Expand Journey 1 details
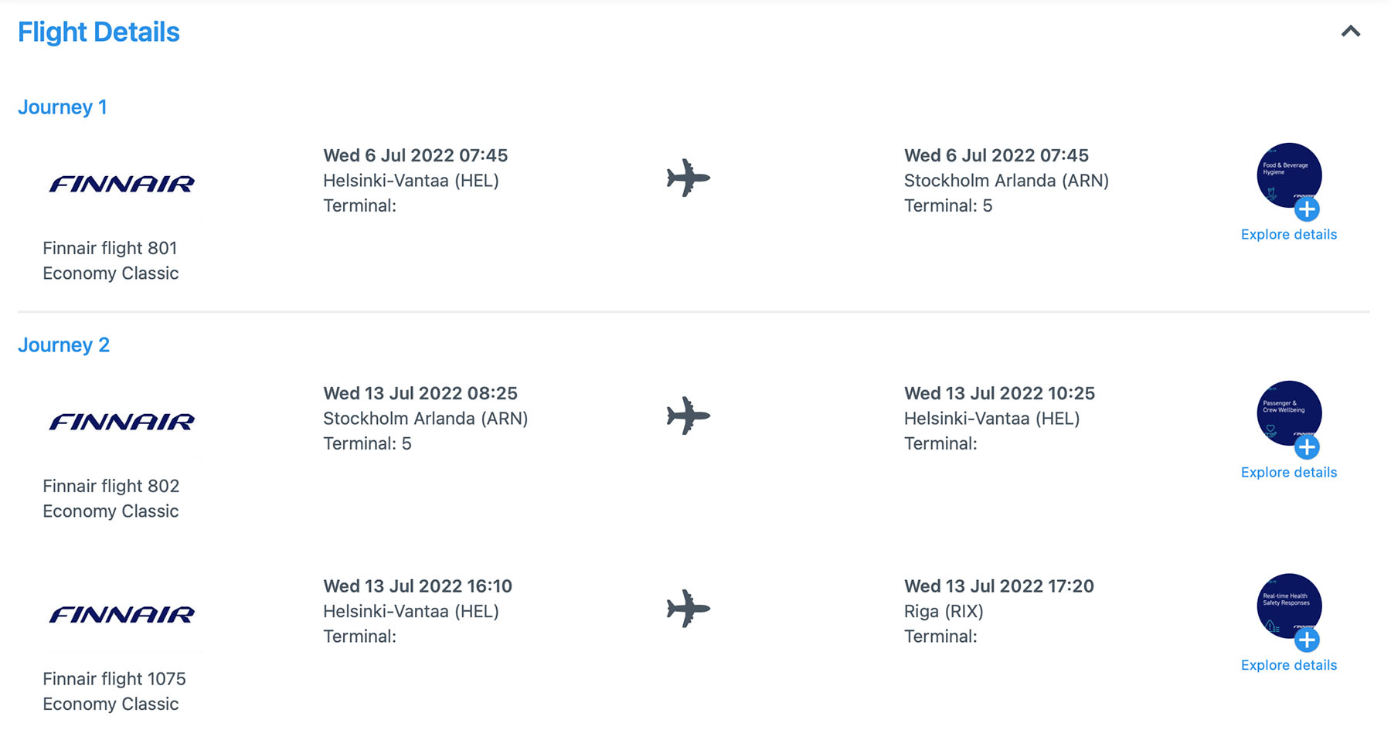Image resolution: width=1391 pixels, height=740 pixels. [63, 107]
